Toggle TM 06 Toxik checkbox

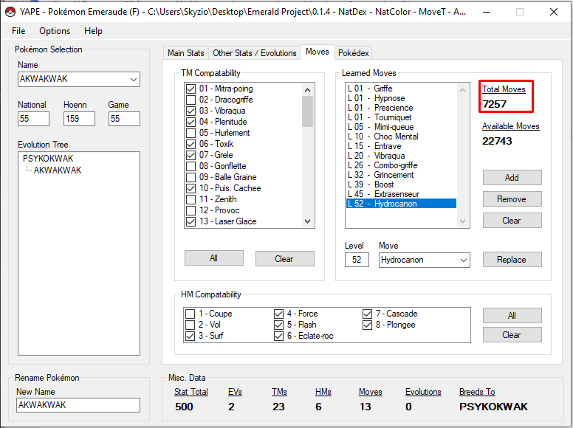click(x=191, y=144)
